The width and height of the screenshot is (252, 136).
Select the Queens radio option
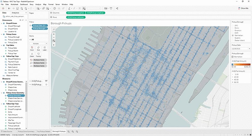click(x=233, y=38)
